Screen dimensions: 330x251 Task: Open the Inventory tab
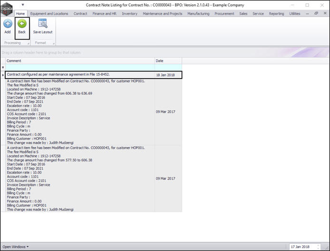click(x=130, y=13)
